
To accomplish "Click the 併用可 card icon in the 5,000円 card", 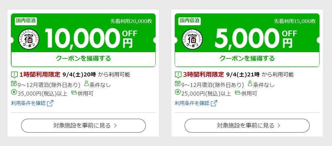I will [238, 93].
